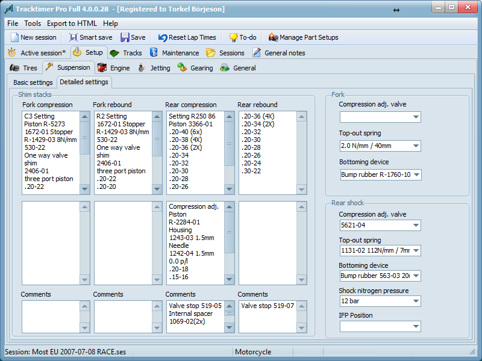Click the Tracks tab icon
This screenshot has width=482, height=361.
[x=114, y=53]
